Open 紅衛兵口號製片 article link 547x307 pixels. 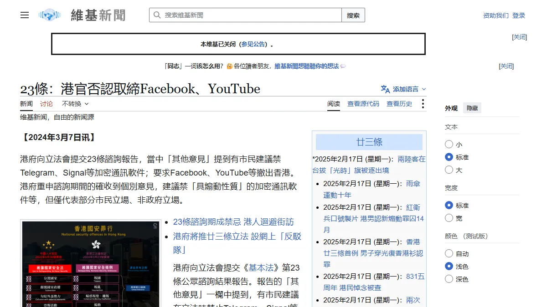(374, 218)
